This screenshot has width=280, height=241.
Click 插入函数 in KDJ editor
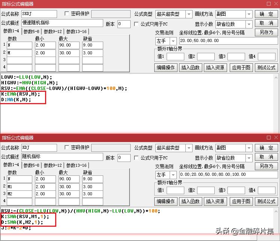click(x=191, y=202)
